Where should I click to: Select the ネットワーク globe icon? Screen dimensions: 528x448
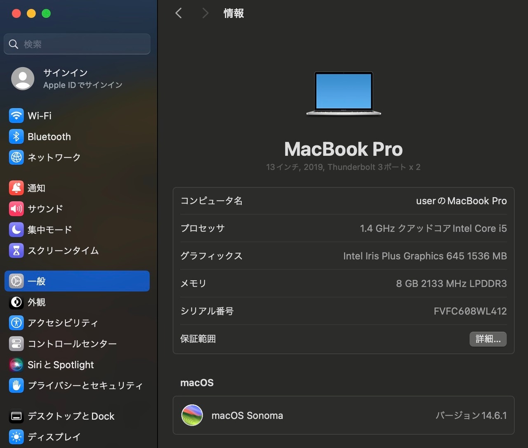click(x=16, y=157)
